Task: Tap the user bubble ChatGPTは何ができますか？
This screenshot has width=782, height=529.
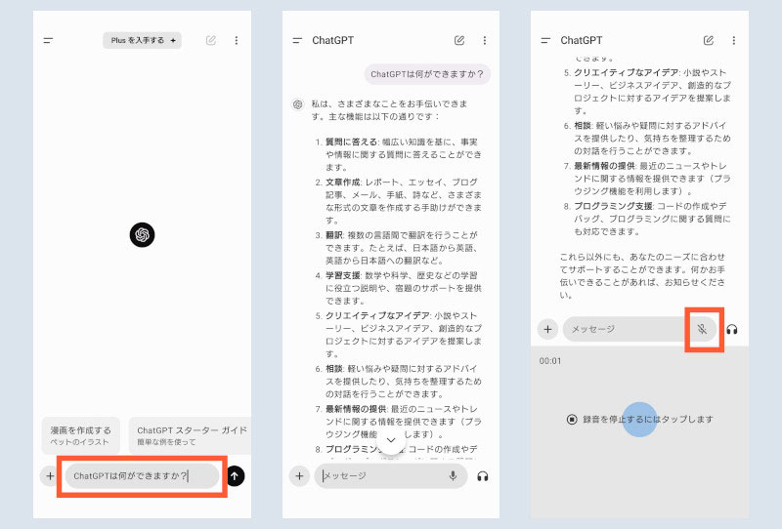Action: click(x=427, y=74)
